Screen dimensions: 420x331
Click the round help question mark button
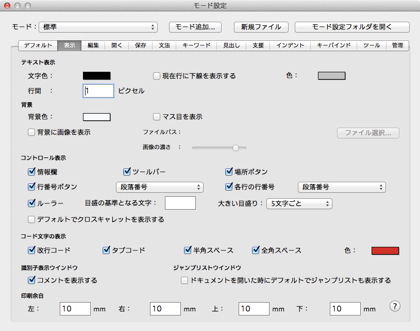pos(395,306)
